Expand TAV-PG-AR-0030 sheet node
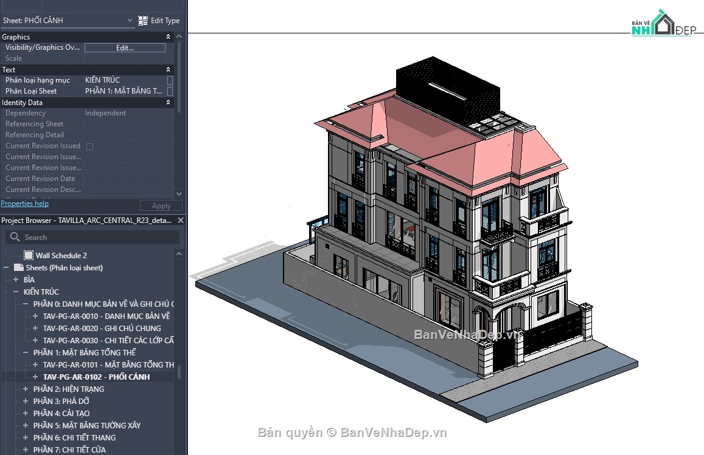This screenshot has height=455, width=704. (35, 340)
